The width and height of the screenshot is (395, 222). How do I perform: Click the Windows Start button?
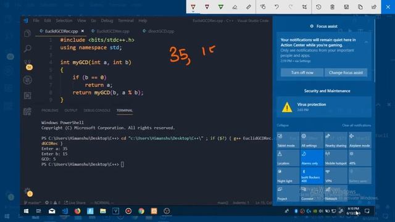coord(26,211)
